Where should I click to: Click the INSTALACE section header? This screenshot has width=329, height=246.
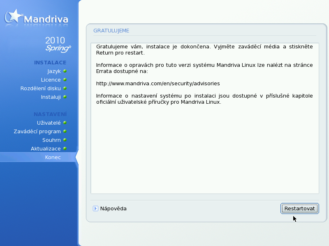coord(50,63)
